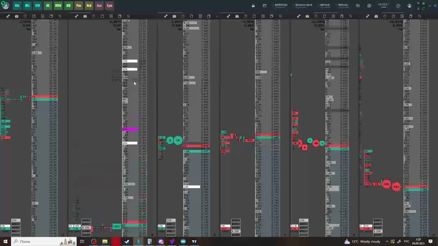The image size is (438, 246).
Task: Click red clock icon in leftmost panel toolbar
Action: tap(25, 16)
